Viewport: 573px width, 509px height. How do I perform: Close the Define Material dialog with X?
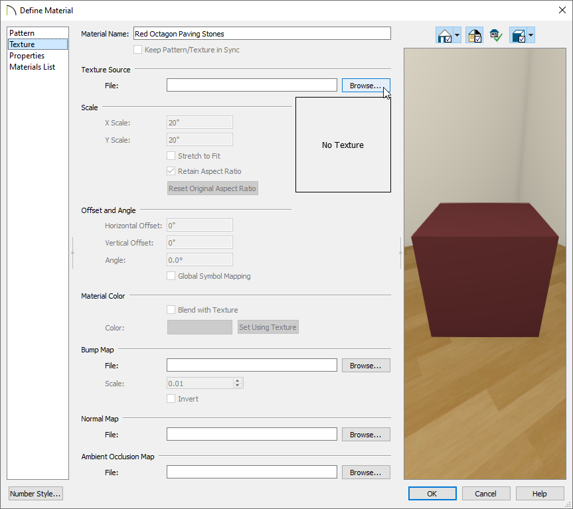[561, 10]
